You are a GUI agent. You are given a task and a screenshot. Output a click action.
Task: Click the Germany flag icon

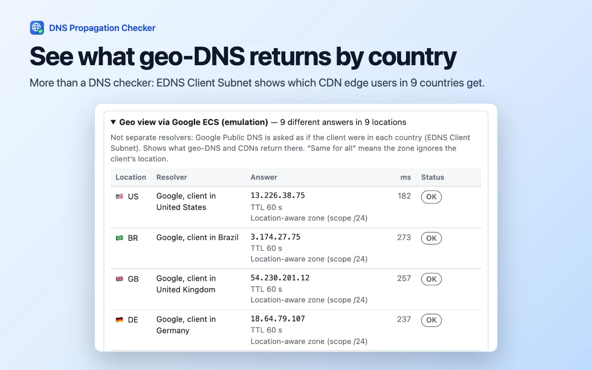[x=119, y=320]
